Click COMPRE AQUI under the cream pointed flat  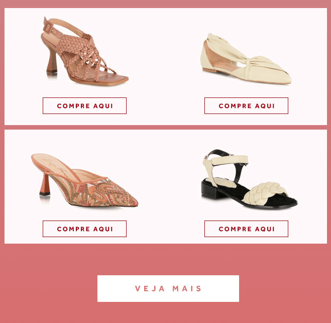tap(246, 106)
